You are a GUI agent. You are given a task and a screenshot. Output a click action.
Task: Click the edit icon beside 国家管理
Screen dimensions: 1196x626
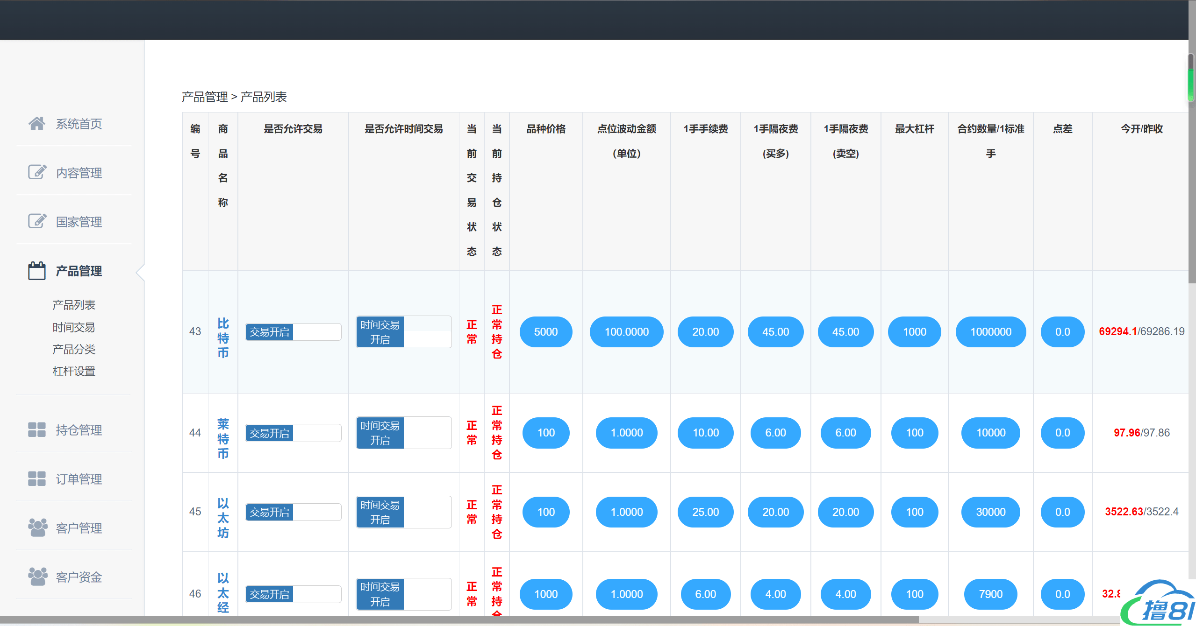pyautogui.click(x=37, y=221)
